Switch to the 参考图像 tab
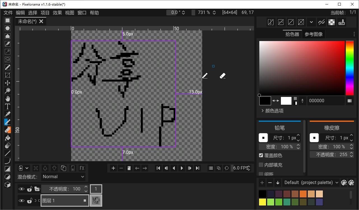The width and height of the screenshot is (359, 210). (x=314, y=34)
